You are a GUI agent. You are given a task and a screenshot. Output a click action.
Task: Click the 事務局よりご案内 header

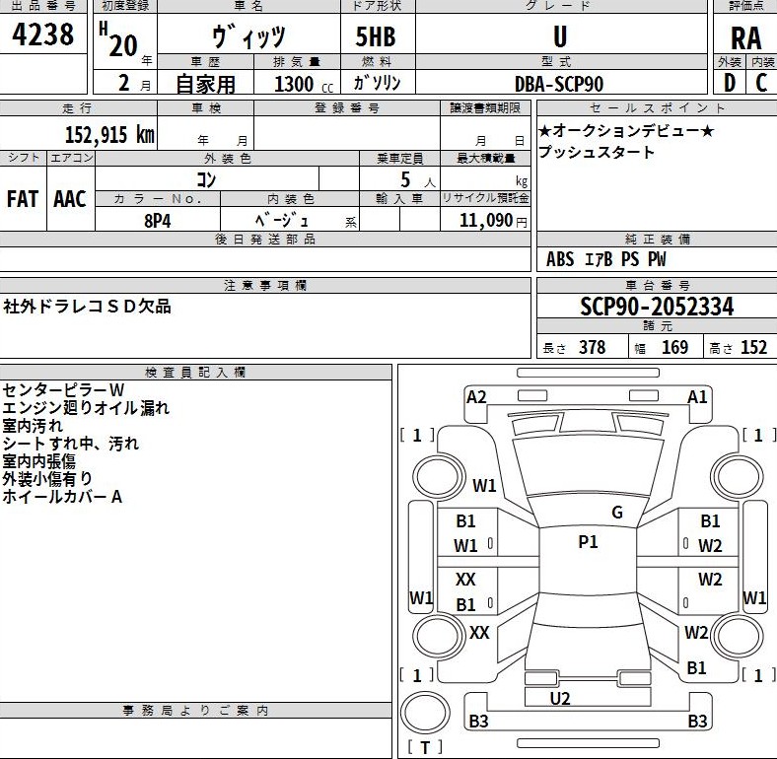[196, 711]
